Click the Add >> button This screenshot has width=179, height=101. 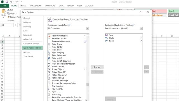click(x=97, y=67)
